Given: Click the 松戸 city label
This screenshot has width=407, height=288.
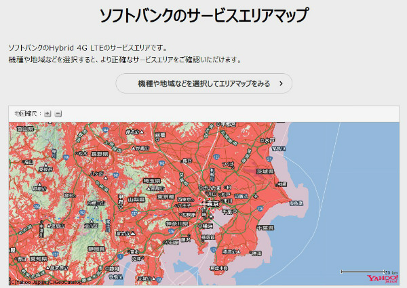Looking at the screenshot, I should (226, 194).
